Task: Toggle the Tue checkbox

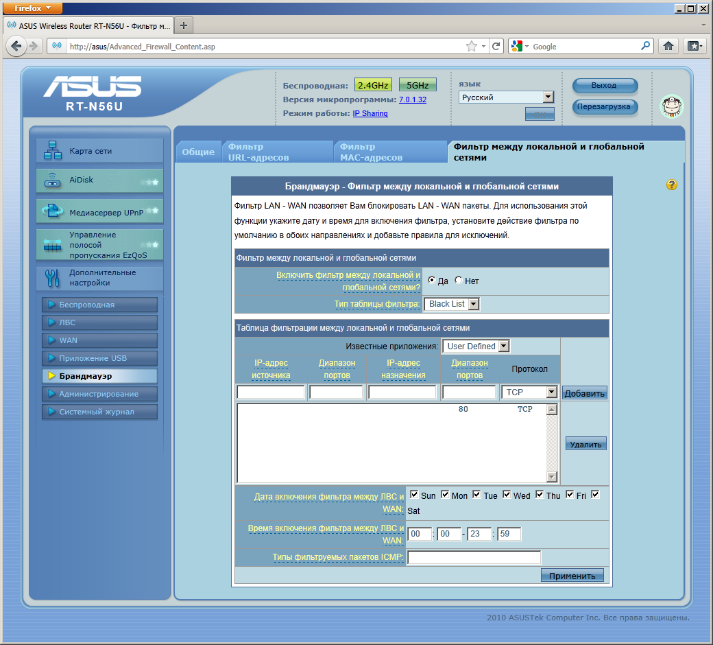Action: [x=476, y=494]
